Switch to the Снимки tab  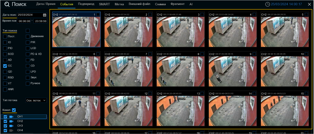tap(160, 4)
